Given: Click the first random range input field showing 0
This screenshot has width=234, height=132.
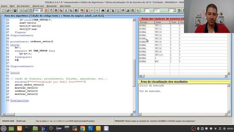Looking at the screenshot, I should tap(147, 11).
